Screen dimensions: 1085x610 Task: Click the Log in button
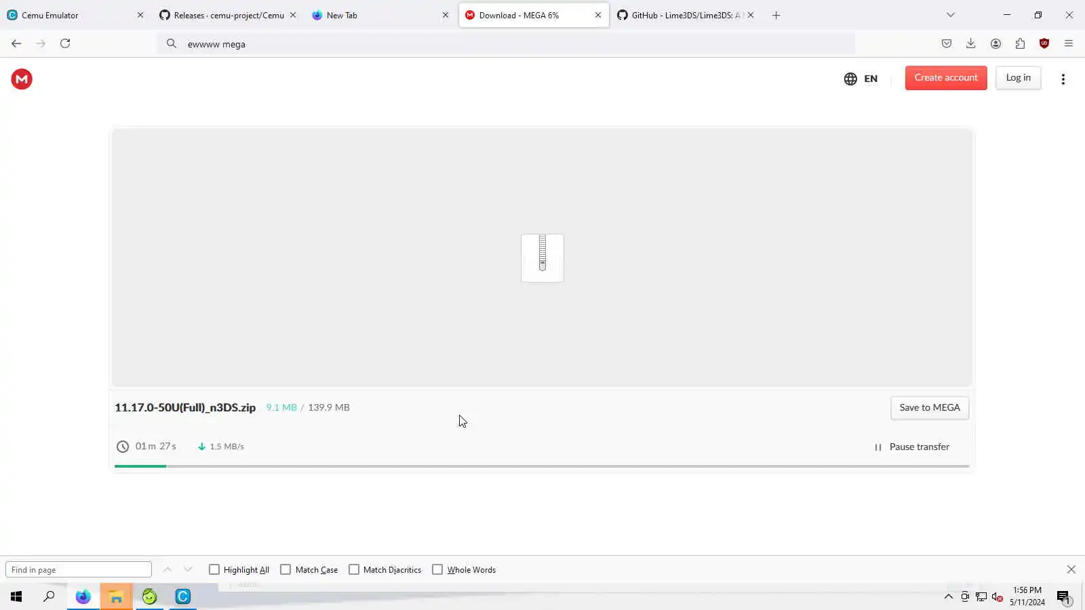point(1018,78)
